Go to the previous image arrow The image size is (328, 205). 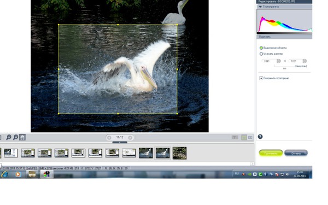[109, 137]
